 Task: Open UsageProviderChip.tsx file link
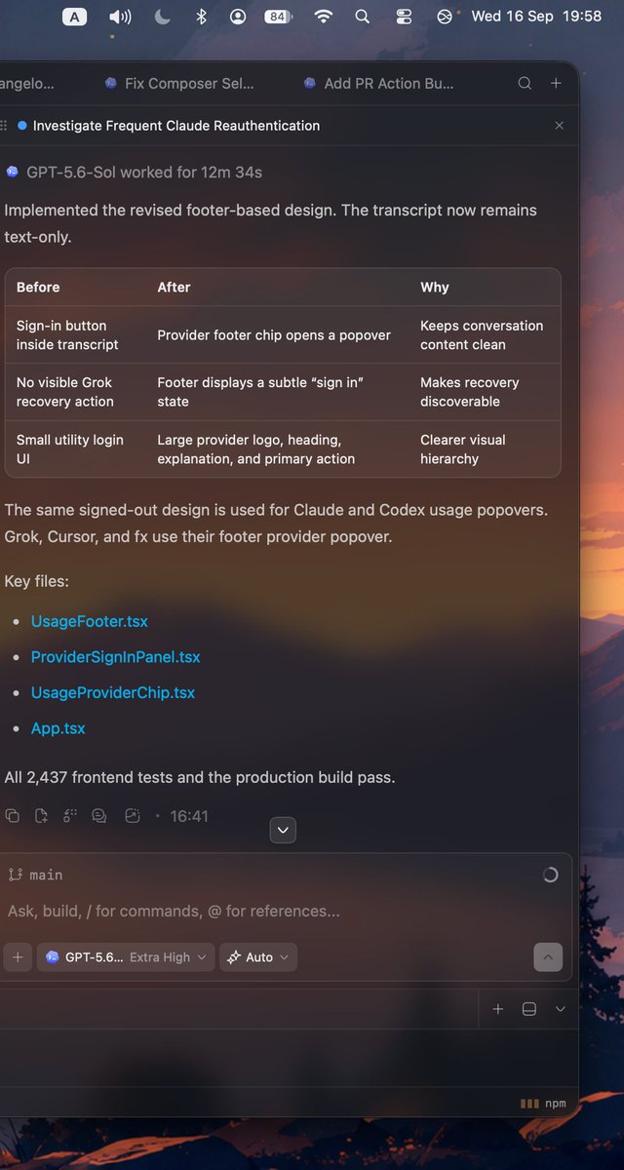[113, 692]
